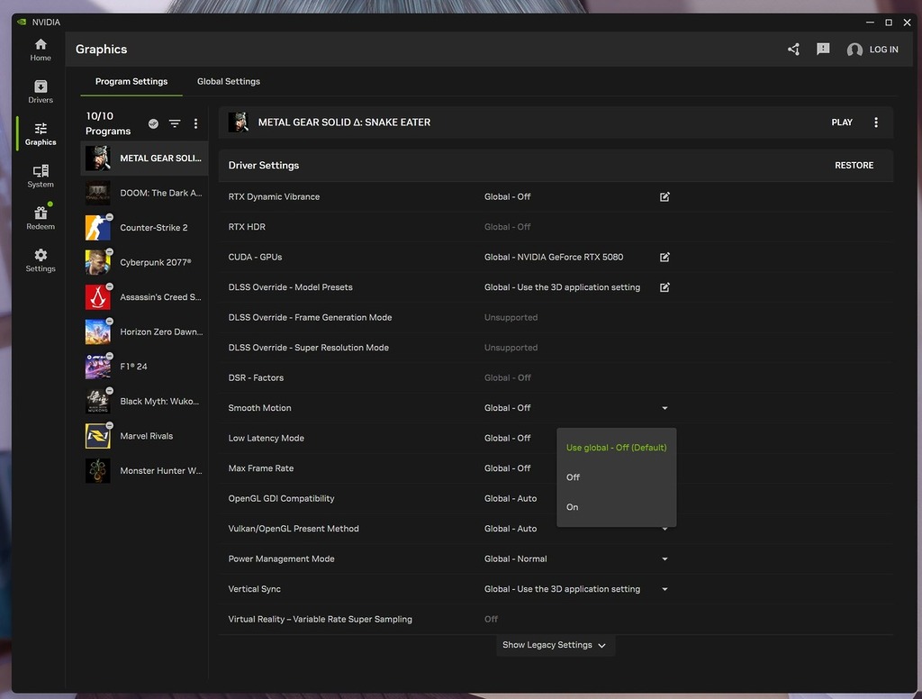Click the PLAY button

click(842, 123)
